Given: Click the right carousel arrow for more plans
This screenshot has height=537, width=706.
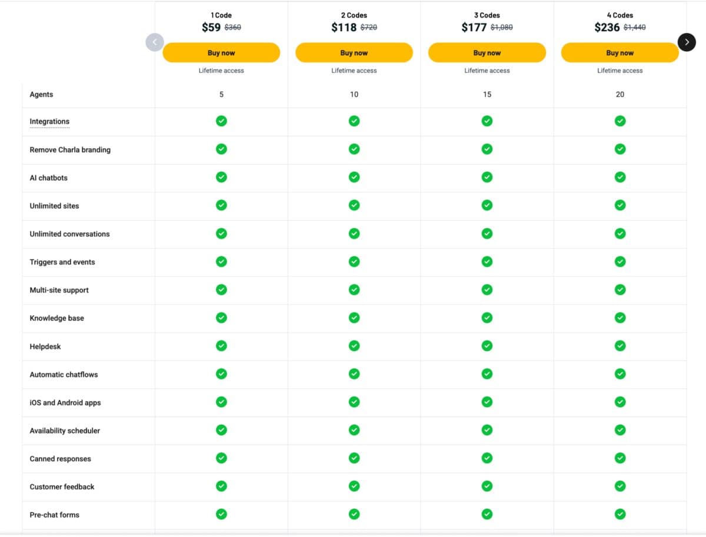Looking at the screenshot, I should coord(687,42).
